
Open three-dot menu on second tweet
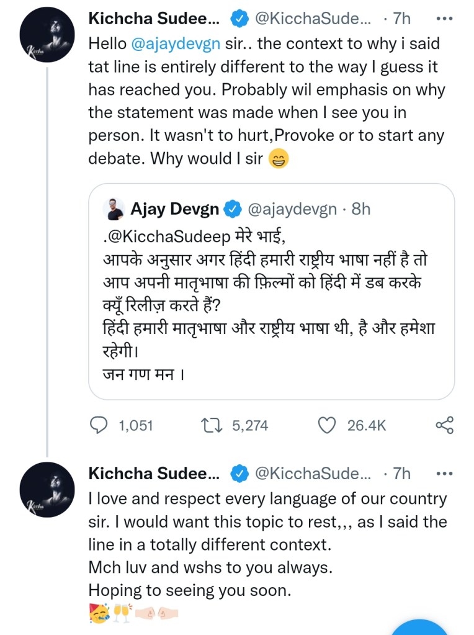pos(445,474)
